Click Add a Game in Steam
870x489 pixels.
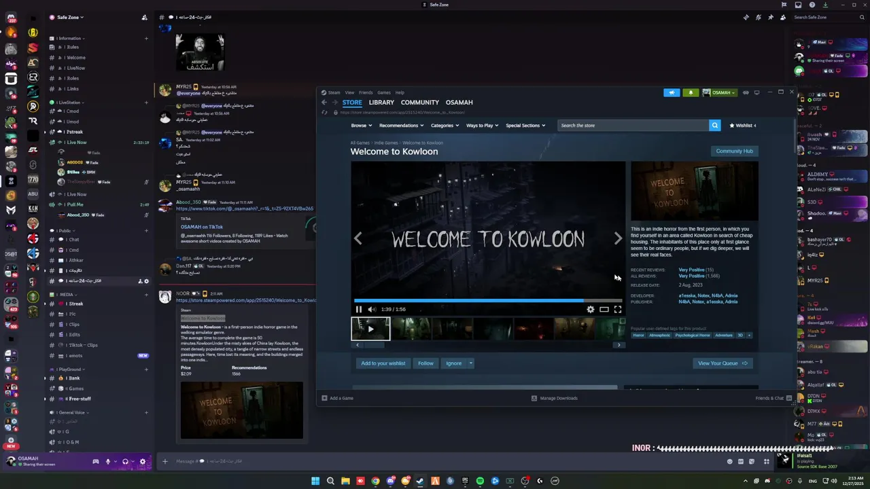(x=338, y=398)
